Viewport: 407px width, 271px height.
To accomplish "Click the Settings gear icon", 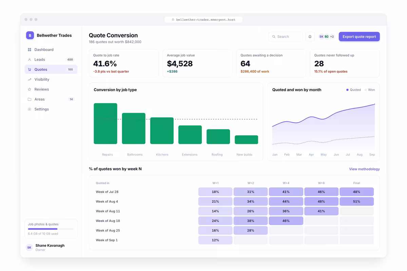I will [30, 109].
